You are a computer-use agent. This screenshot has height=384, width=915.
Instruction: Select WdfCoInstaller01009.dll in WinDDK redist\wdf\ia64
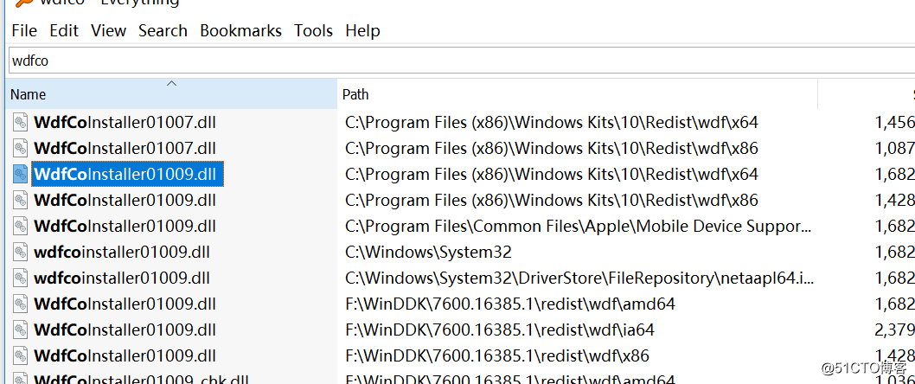pos(125,330)
